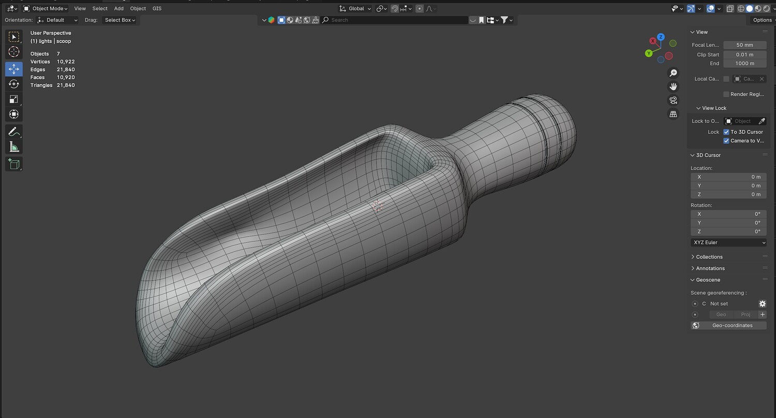The image size is (776, 418).
Task: Open the XYZ Euler rotation mode dropdown
Action: click(728, 242)
